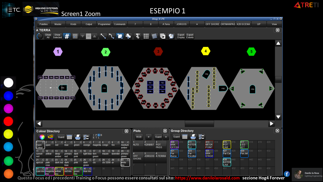Open the colour wheel picker in Colour Directory
Image resolution: width=323 pixels, height=182 pixels.
coord(42,137)
